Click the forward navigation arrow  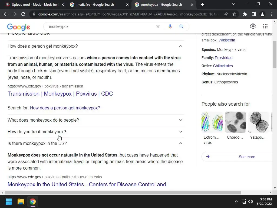tap(15, 14)
